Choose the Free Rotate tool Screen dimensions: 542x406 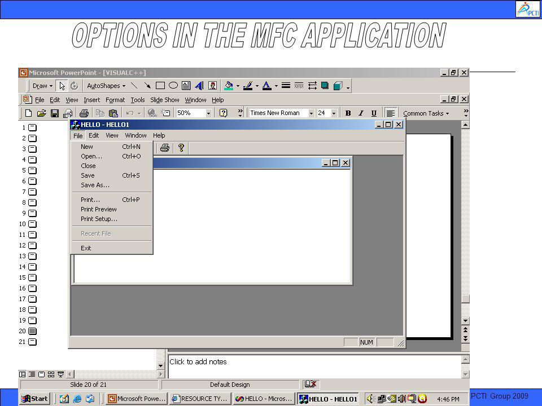(x=75, y=86)
